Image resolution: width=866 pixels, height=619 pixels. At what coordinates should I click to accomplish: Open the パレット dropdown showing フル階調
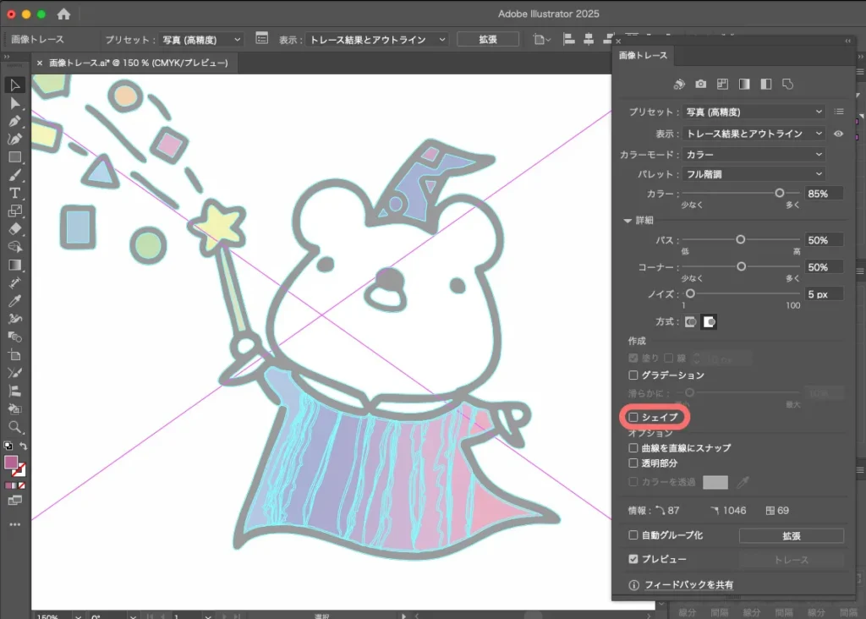point(754,174)
